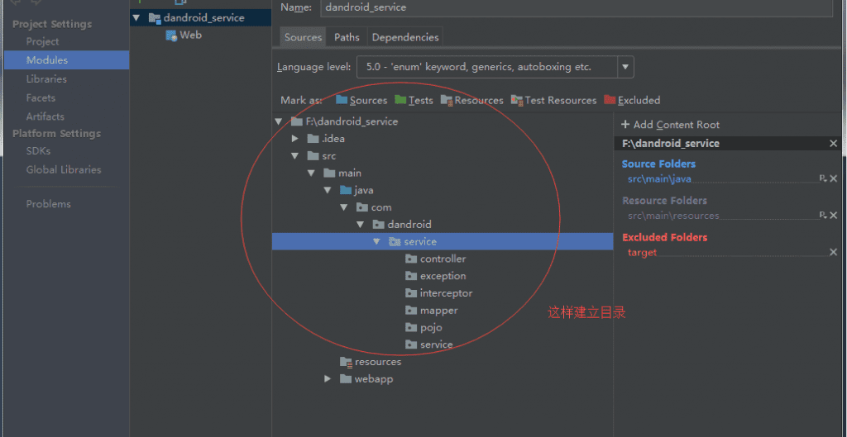Expand the webapp folder
The height and width of the screenshot is (437, 847).
coord(328,379)
